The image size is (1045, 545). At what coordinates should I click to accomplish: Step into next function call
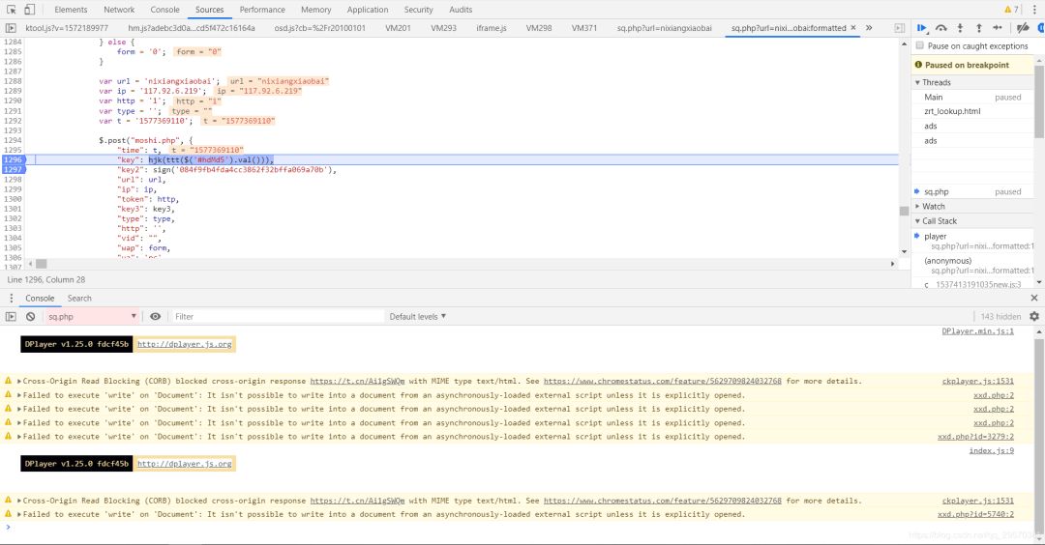point(961,29)
